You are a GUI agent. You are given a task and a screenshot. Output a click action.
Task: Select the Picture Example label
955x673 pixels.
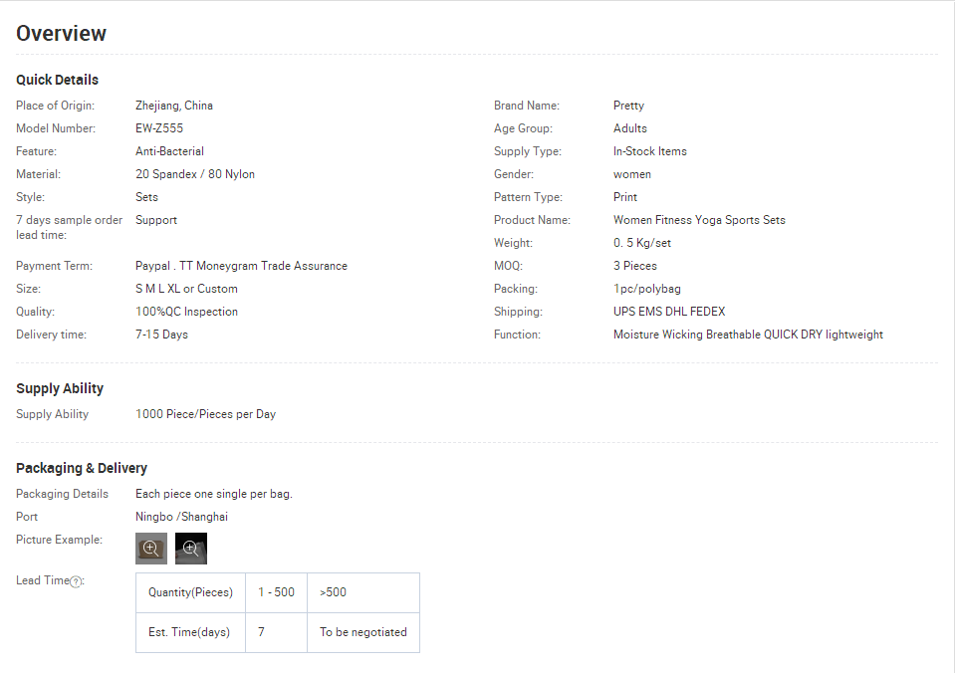(x=59, y=540)
